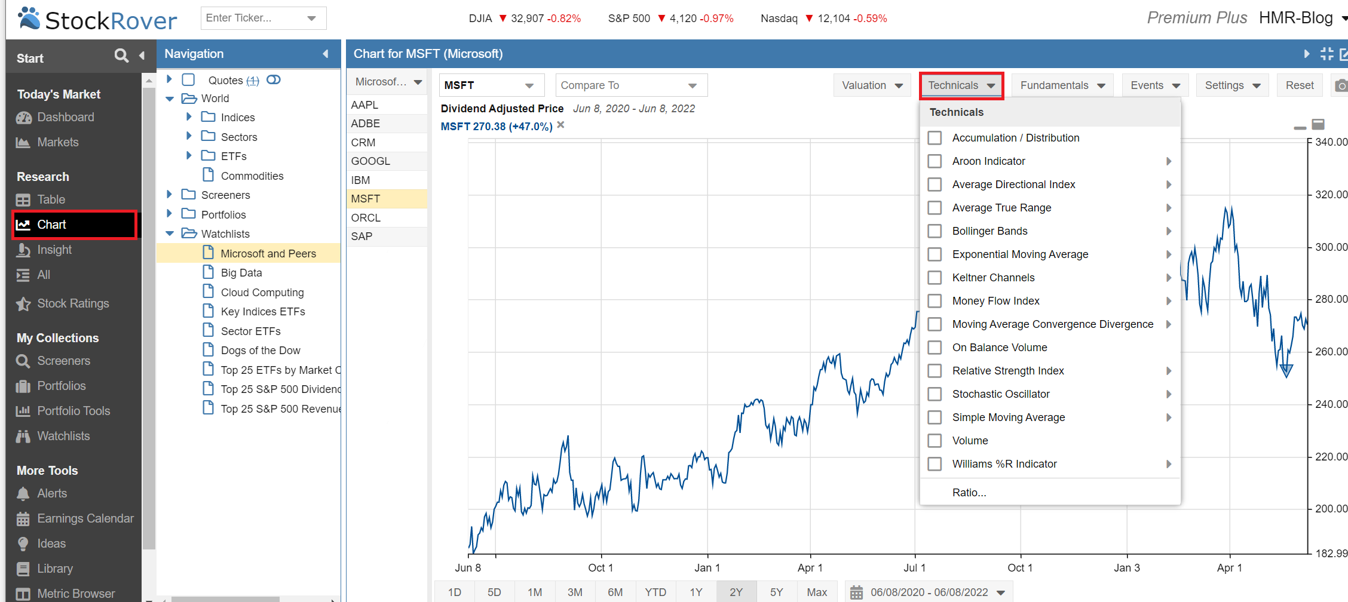Click the calendar icon beside the date range
The height and width of the screenshot is (602, 1348).
coord(856,592)
